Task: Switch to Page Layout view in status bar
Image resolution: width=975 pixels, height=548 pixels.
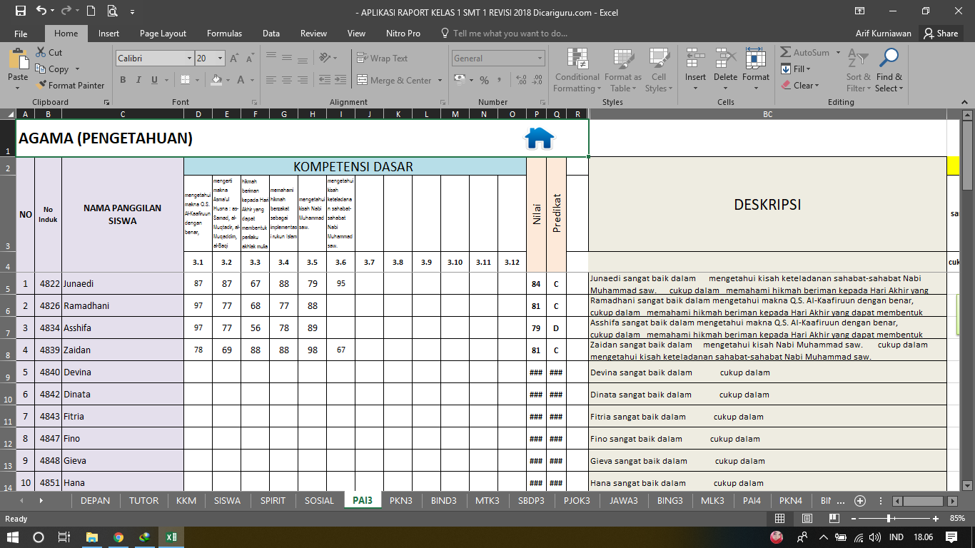Action: click(x=807, y=519)
